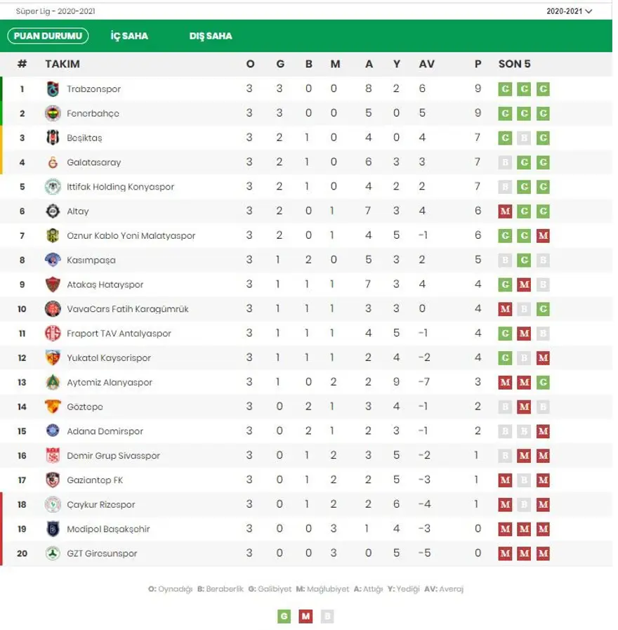This screenshot has height=630, width=618.
Task: Click the red M legend swatch
Action: point(305,617)
